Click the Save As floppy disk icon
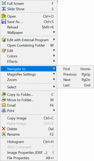 pos(4,22)
